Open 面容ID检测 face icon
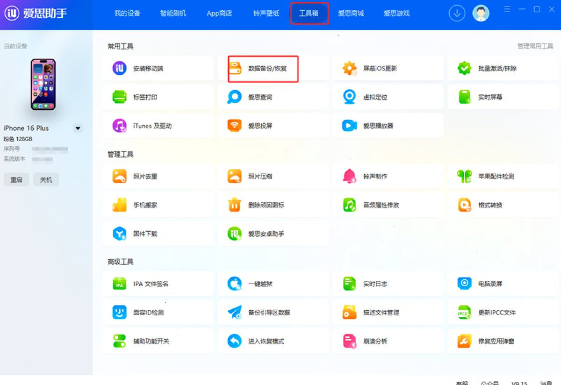Viewport: 561px width, 385px height. pos(120,313)
